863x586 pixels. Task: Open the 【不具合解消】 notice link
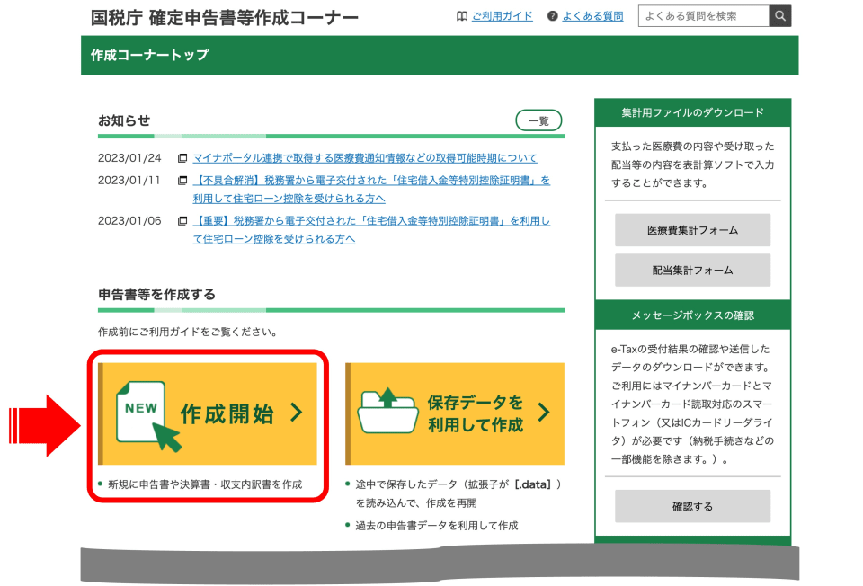(x=371, y=190)
